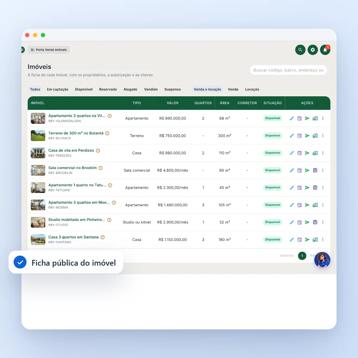358x358 pixels.
Task: Click the calendar icon for Apartamento 1 quarto no Tatu...
Action: 299,188
